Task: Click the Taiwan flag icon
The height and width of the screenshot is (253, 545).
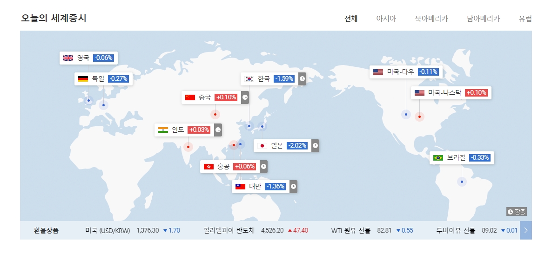Action: click(241, 187)
